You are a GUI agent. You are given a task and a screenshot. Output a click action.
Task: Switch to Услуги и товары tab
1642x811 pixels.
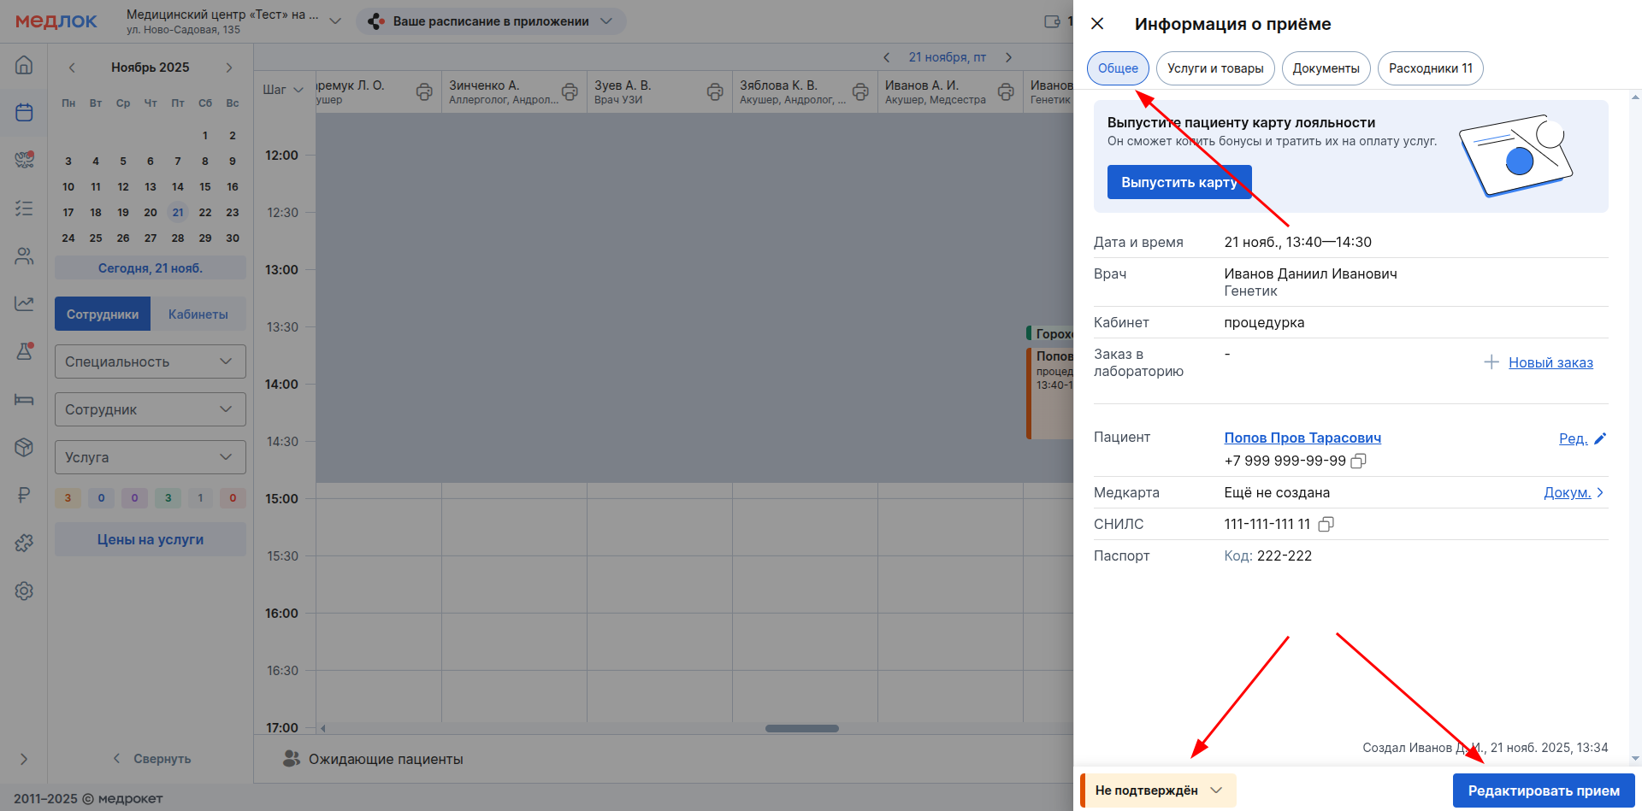tap(1214, 68)
